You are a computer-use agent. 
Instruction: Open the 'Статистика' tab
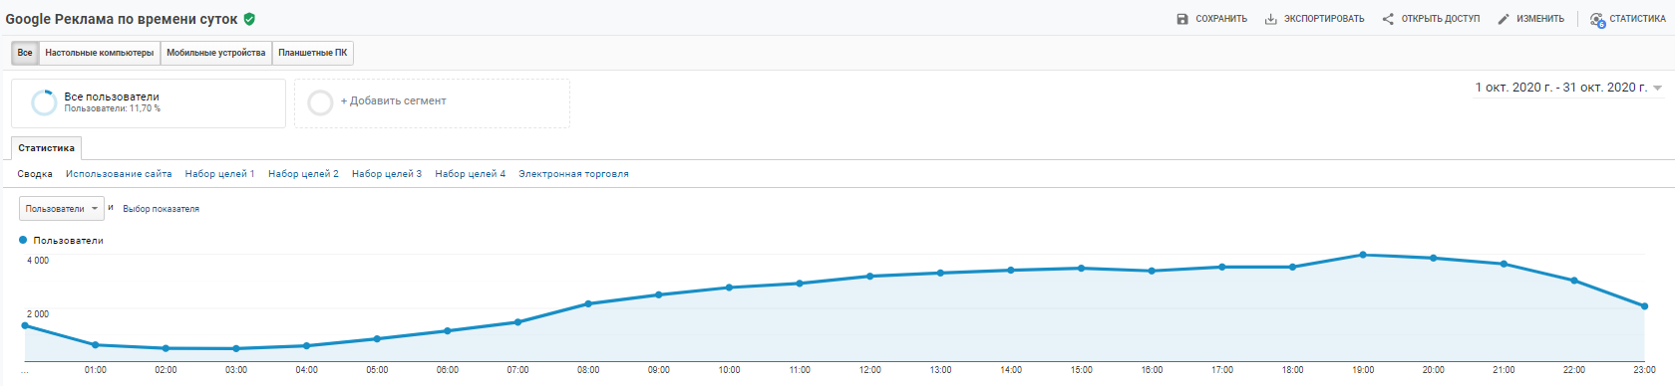(x=46, y=148)
